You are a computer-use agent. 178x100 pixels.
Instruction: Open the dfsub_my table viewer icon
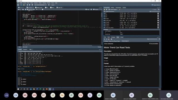(158, 21)
